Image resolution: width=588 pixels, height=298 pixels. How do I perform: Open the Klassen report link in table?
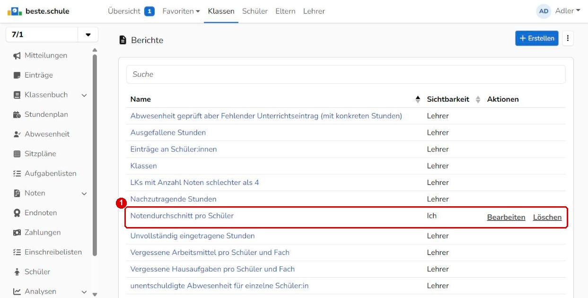pos(144,166)
